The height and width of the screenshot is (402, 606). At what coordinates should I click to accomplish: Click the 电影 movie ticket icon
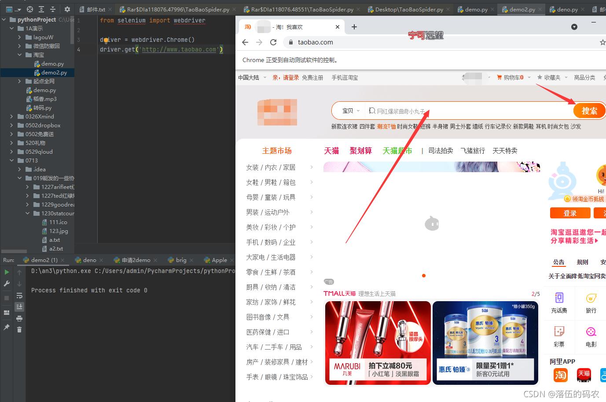(591, 337)
